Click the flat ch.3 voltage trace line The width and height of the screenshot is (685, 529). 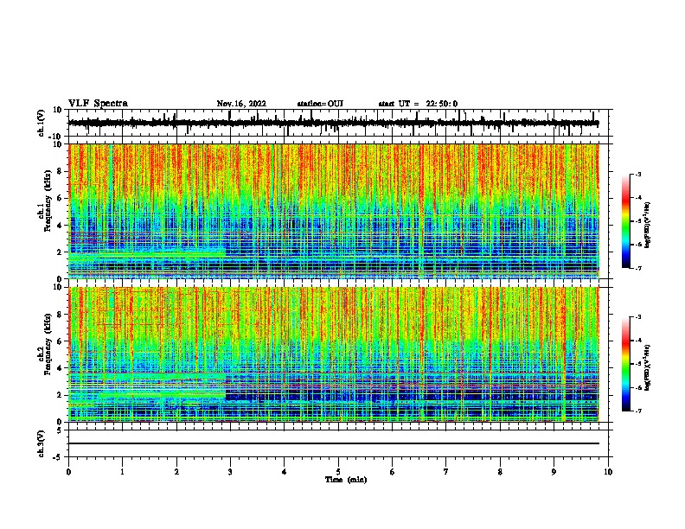(x=333, y=443)
